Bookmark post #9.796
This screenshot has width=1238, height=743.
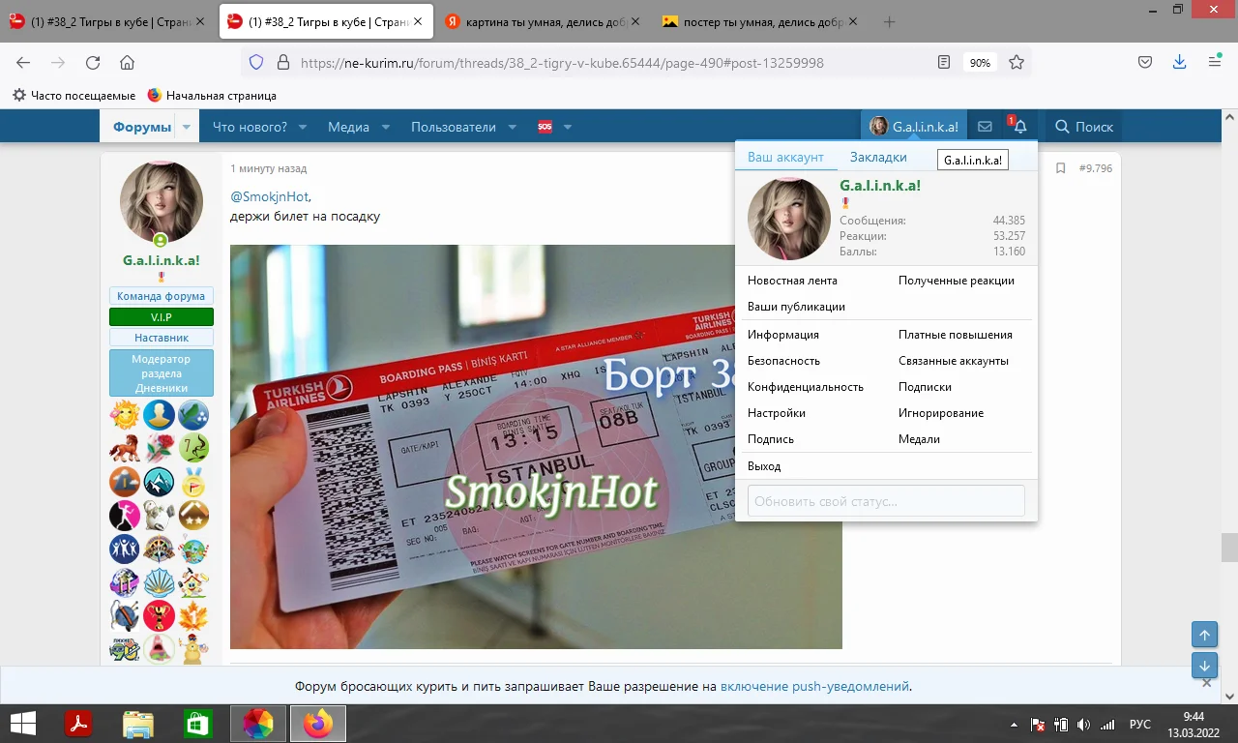[1060, 168]
